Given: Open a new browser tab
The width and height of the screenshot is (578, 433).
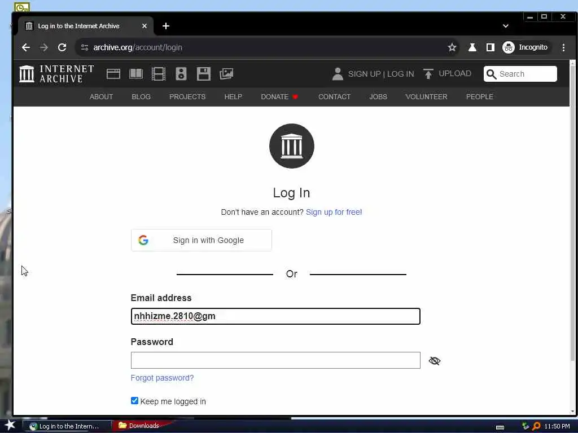Looking at the screenshot, I should coord(166,26).
